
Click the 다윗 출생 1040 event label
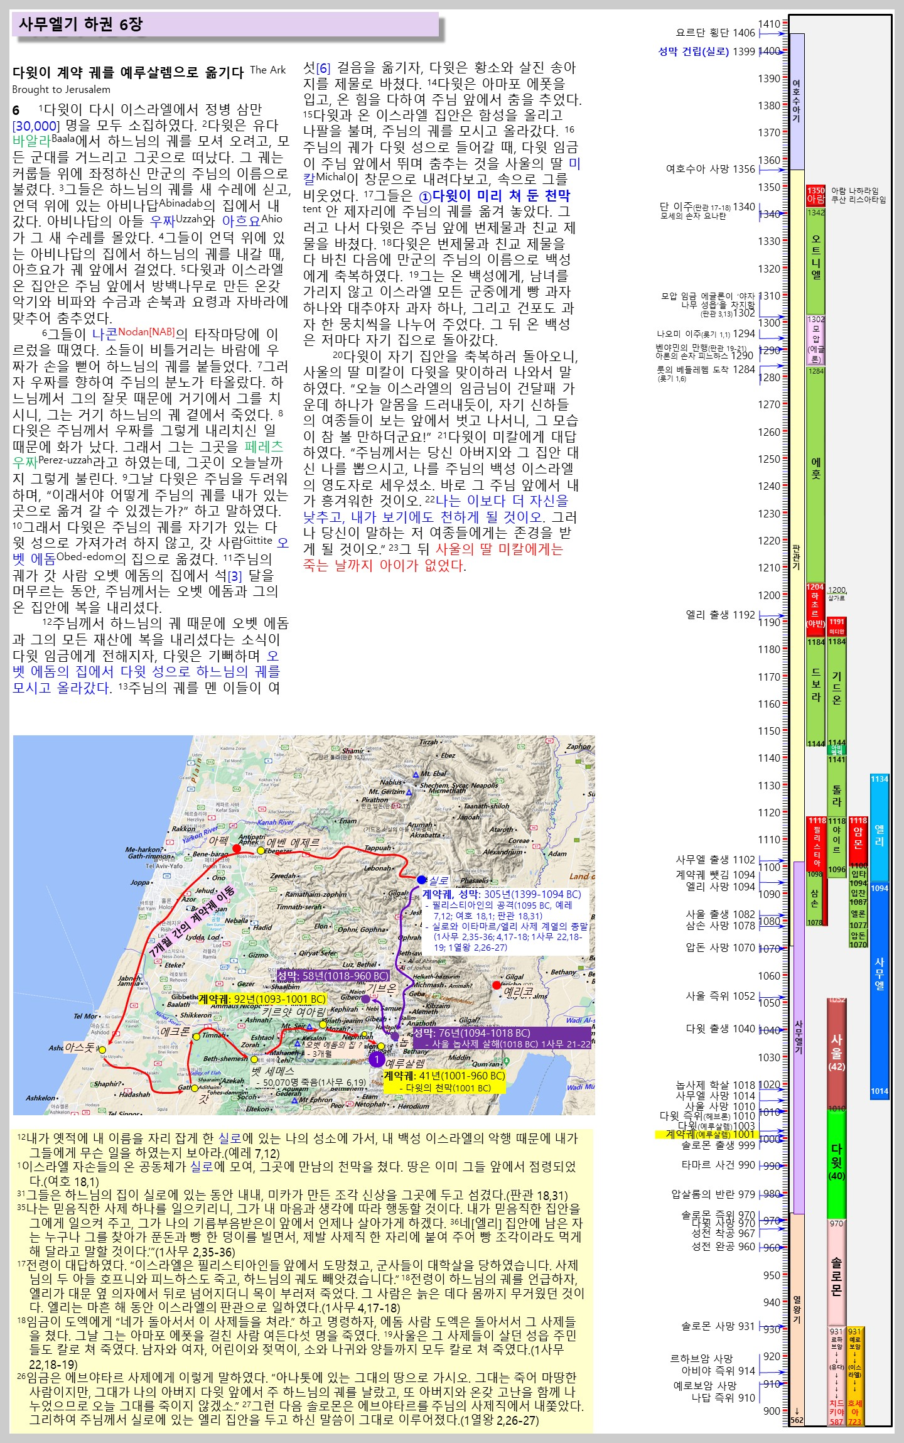720,1029
